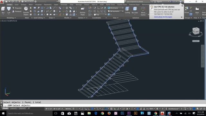
Task: Click the ViewCube in the drawing area
Action: [x=196, y=31]
